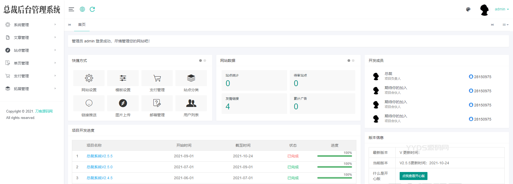
Task: Click the 支付管理 cart shortcut icon
Action: [157, 78]
